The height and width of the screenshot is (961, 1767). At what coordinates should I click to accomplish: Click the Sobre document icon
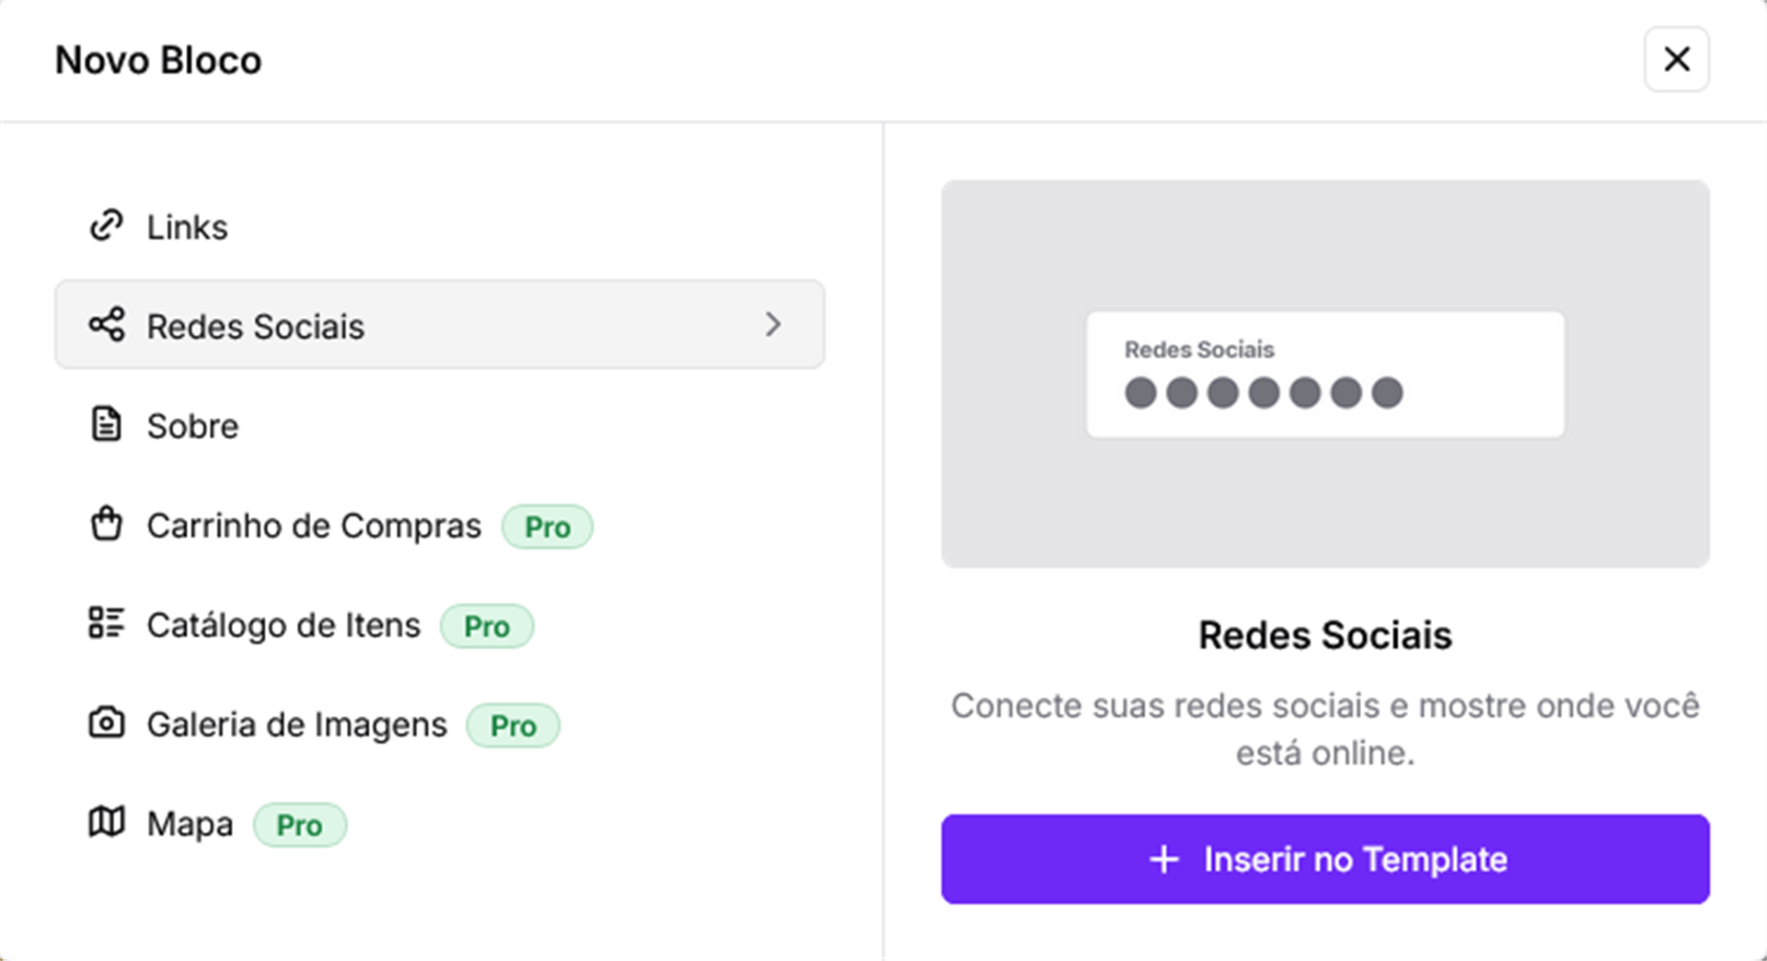pos(107,424)
